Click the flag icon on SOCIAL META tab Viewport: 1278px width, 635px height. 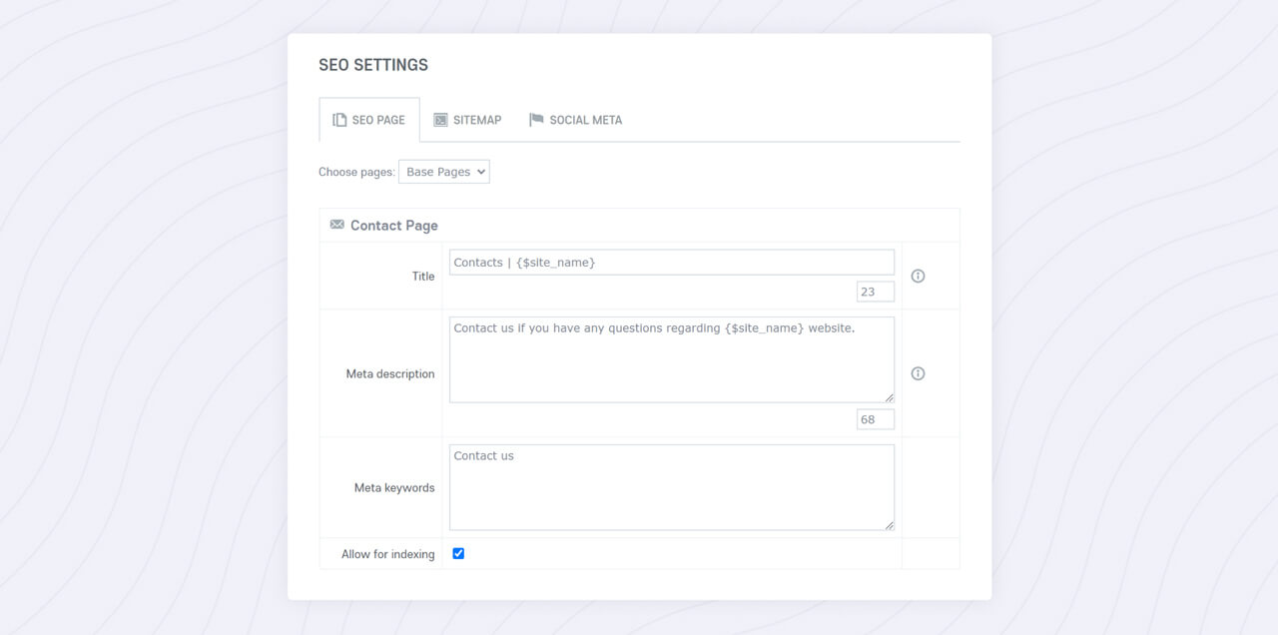click(x=538, y=120)
